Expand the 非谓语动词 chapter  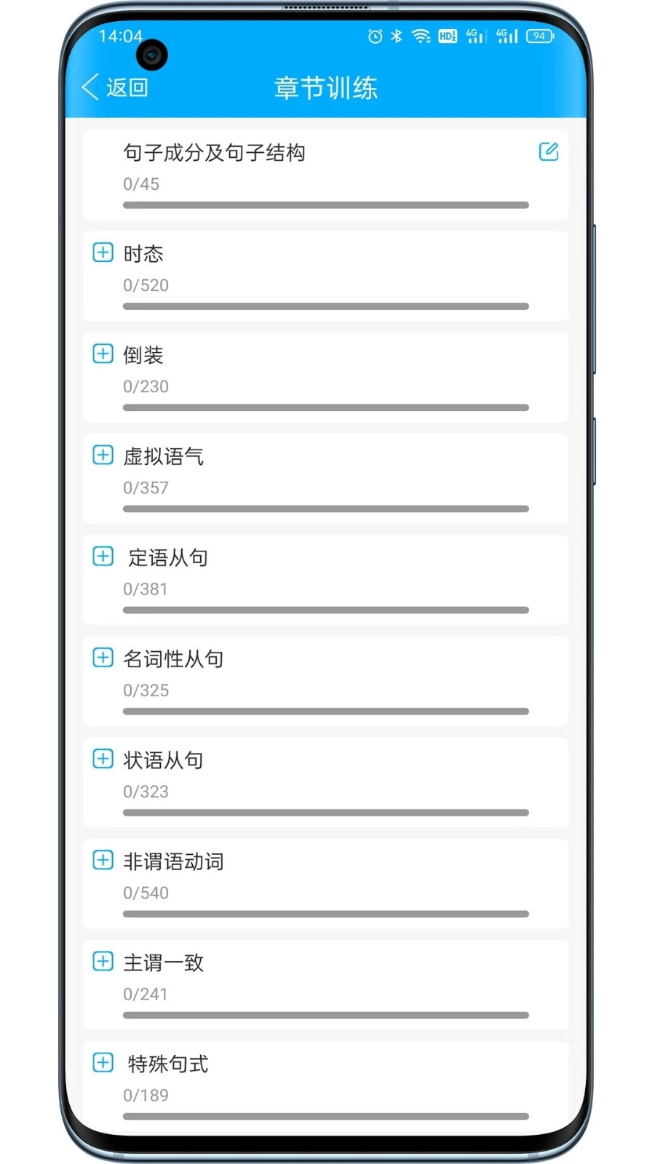click(x=103, y=860)
